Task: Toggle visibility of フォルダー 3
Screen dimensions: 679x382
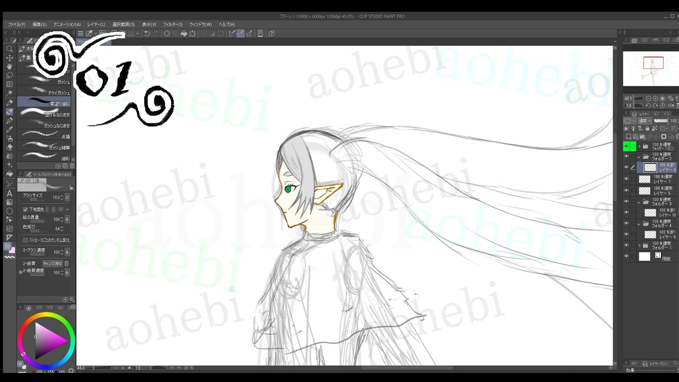Action: [626, 202]
